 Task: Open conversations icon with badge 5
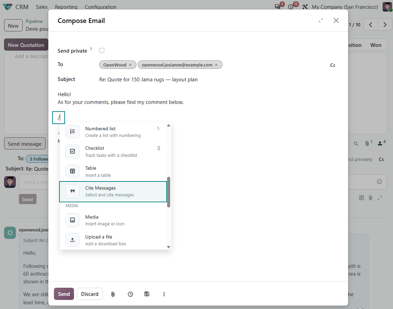coord(278,7)
